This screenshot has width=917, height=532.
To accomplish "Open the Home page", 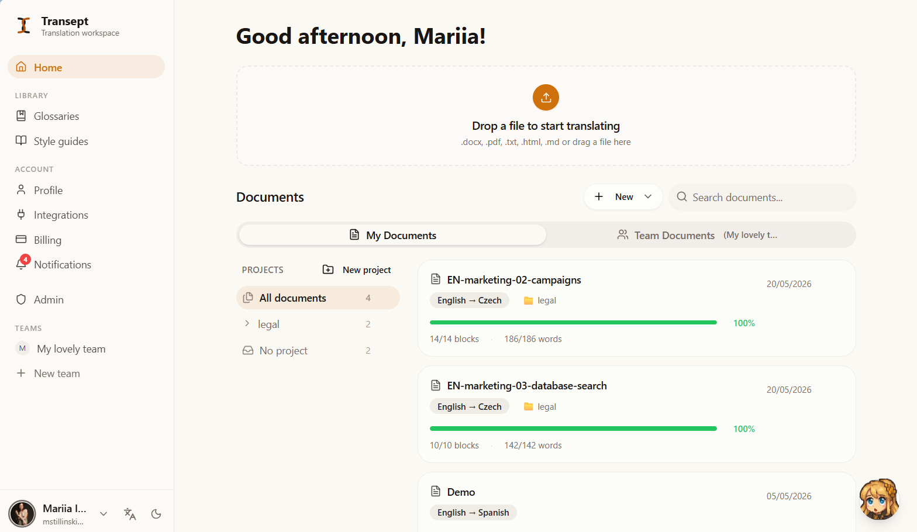I will (87, 67).
